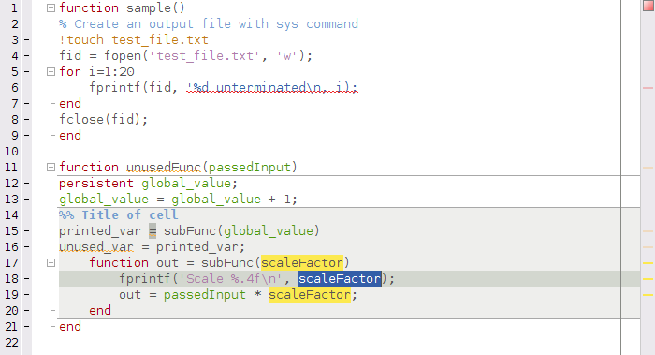
Task: Click line number 14 in the gutter
Action: (x=11, y=214)
